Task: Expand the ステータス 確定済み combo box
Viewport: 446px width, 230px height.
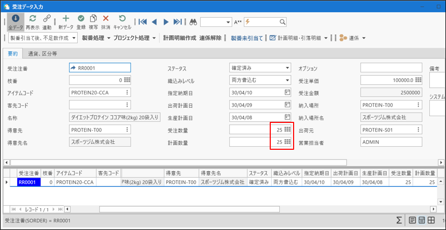Action: (288, 68)
